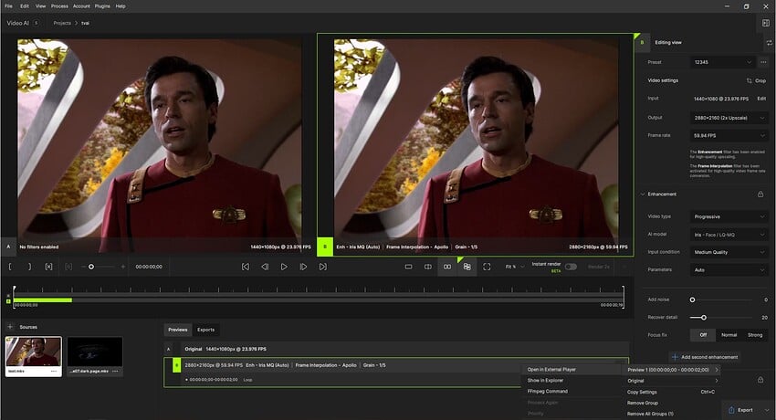Edit the input video settings

[761, 99]
